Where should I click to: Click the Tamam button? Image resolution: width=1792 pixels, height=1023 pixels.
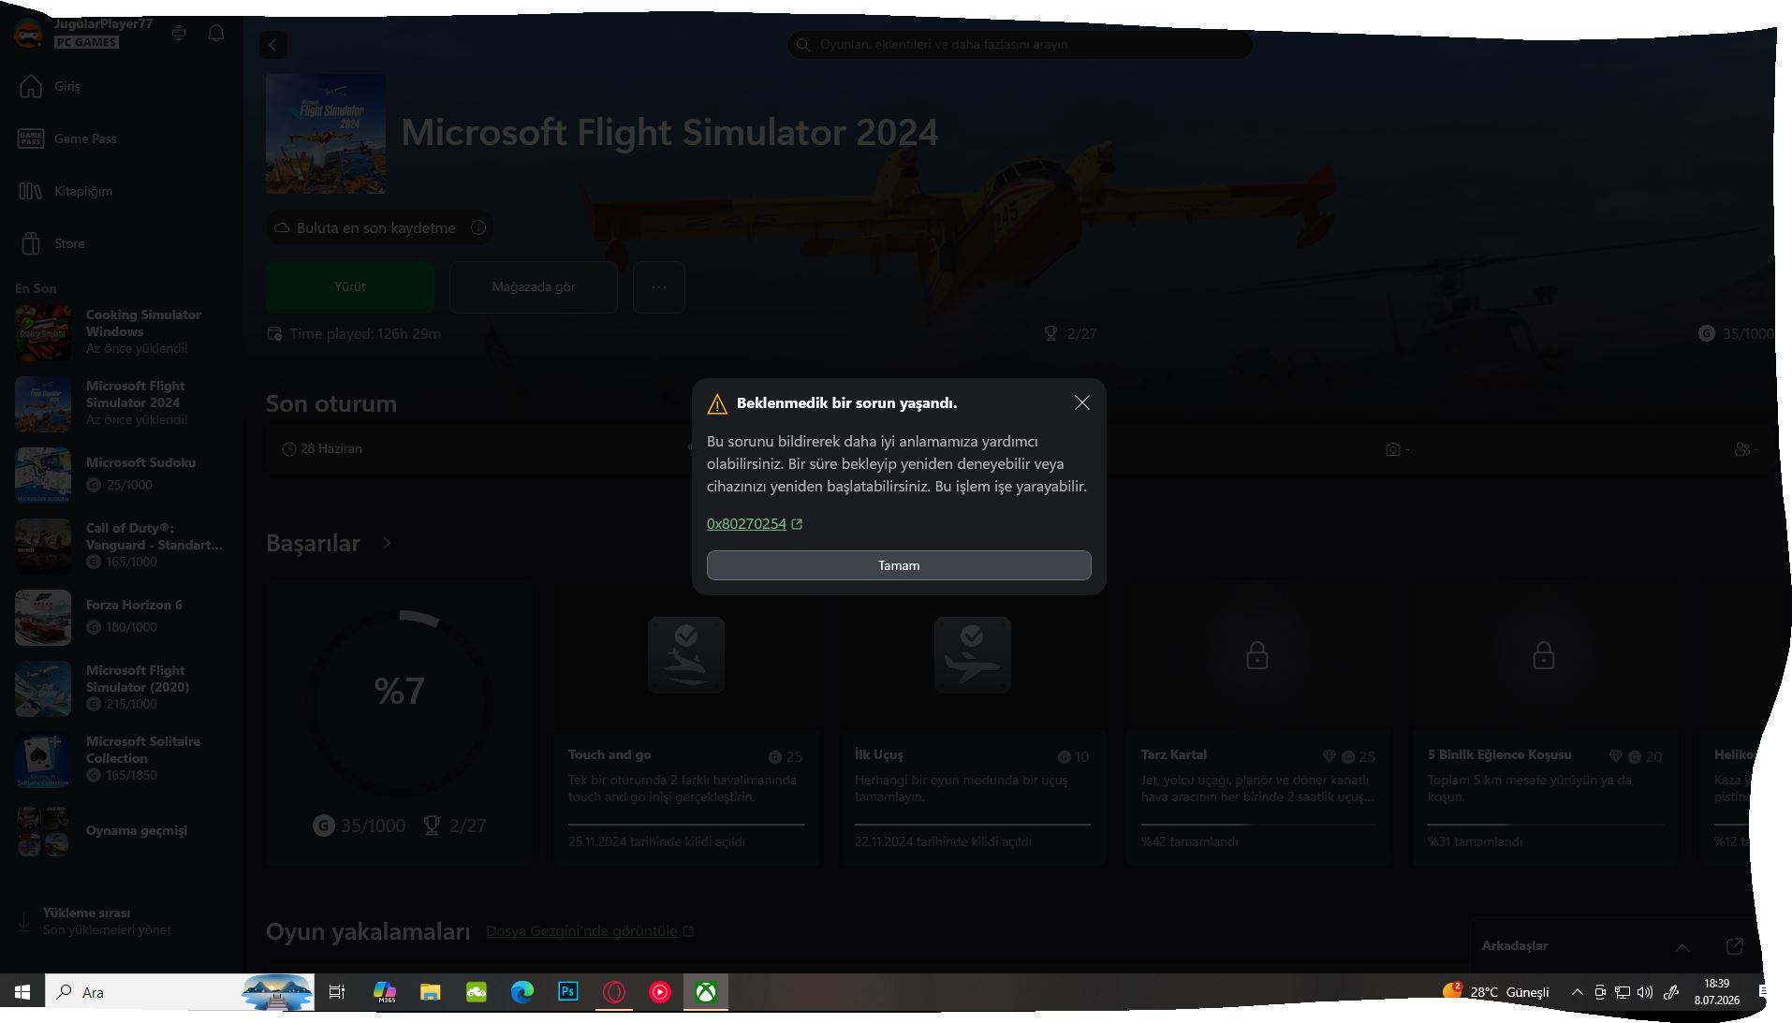coord(899,565)
